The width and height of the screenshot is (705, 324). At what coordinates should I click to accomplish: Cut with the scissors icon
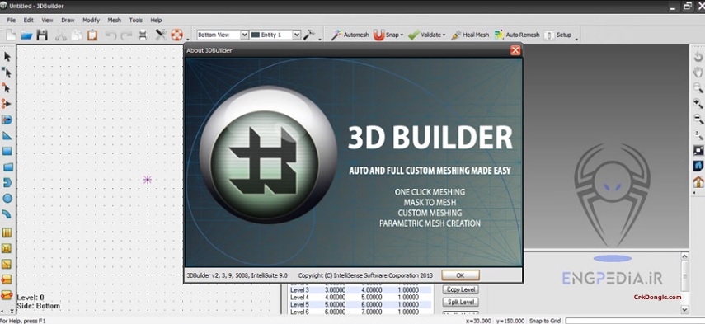pyautogui.click(x=61, y=35)
